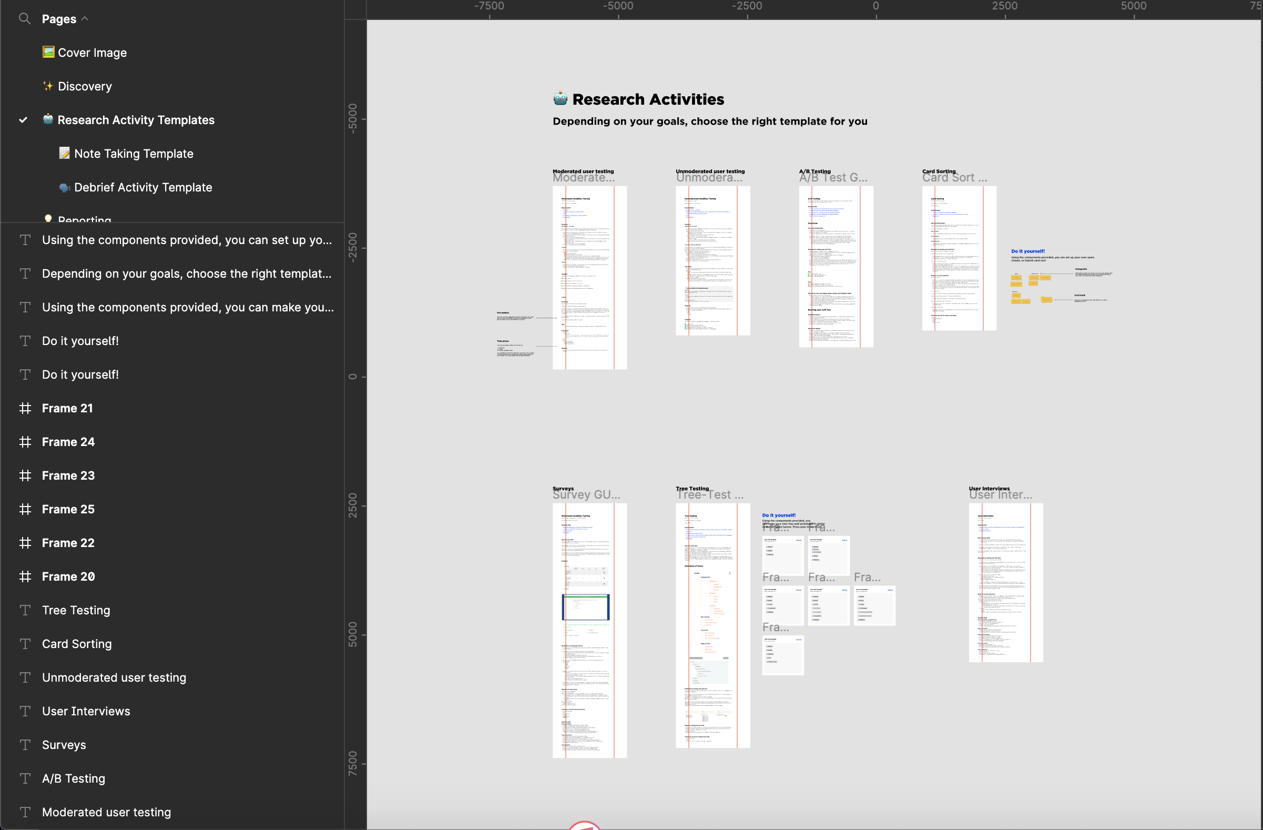Click the Frame 25 frame icon
This screenshot has height=830, width=1263.
25,509
